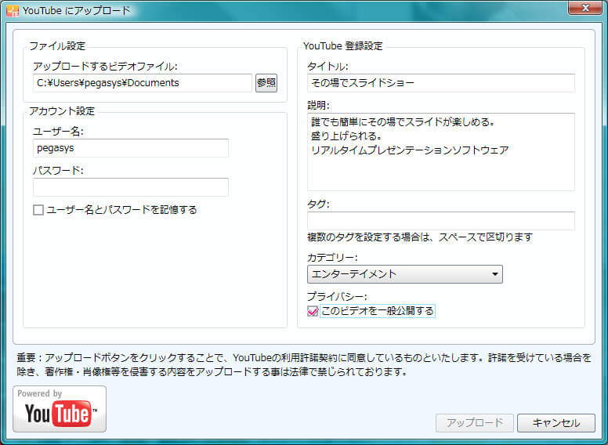Click the アップロード button
608x445 pixels.
[x=474, y=423]
